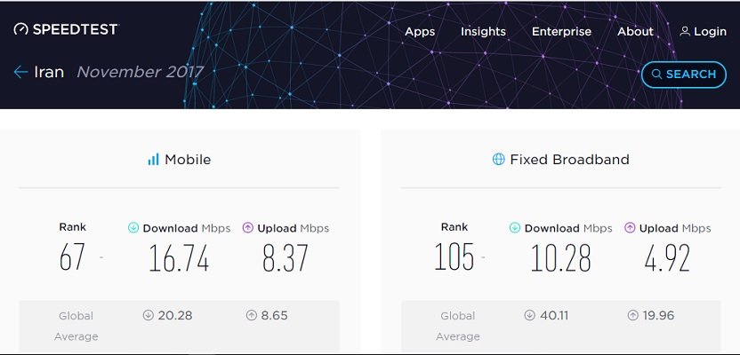Image resolution: width=740 pixels, height=355 pixels.
Task: Open the Insights menu item
Action: 483,31
